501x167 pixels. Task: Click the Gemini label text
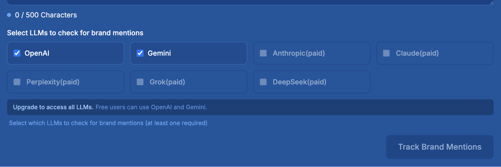pyautogui.click(x=159, y=53)
